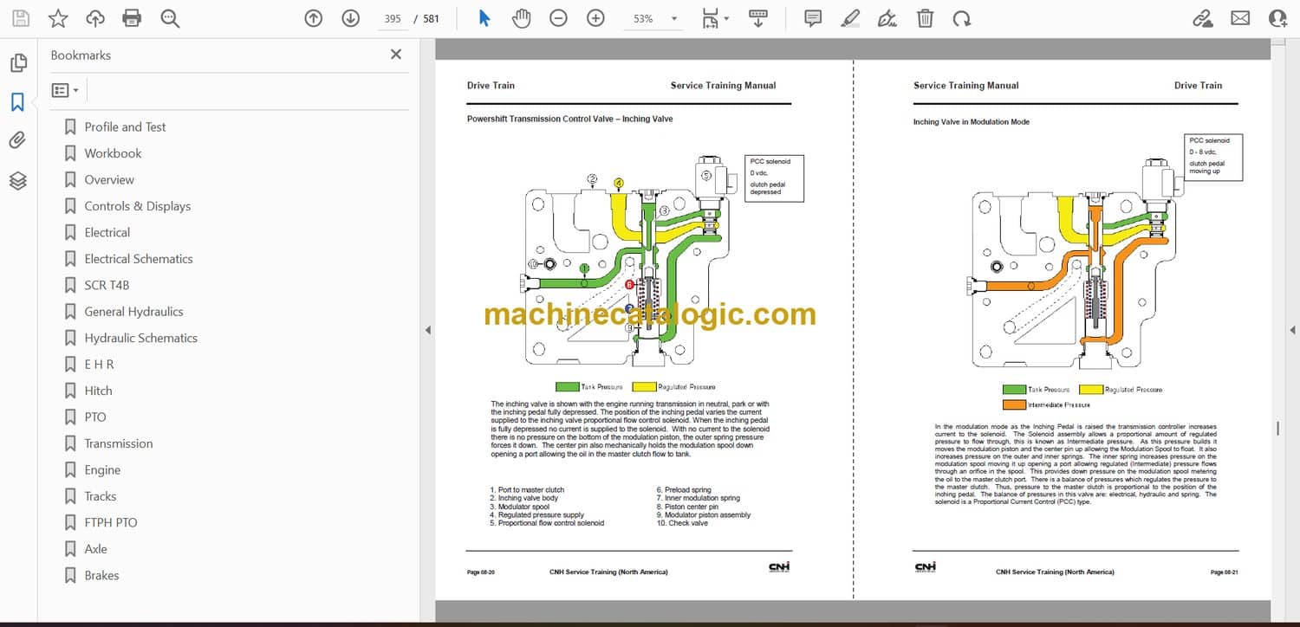Click the page number input field
1300x627 pixels.
[x=393, y=18]
